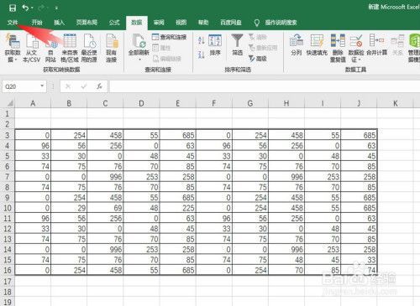Switch to Formulas (公式) tab
Viewport: 420px width, 306px height.
coord(114,23)
